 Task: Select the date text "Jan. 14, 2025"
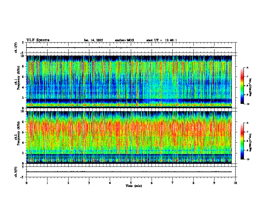(93, 40)
